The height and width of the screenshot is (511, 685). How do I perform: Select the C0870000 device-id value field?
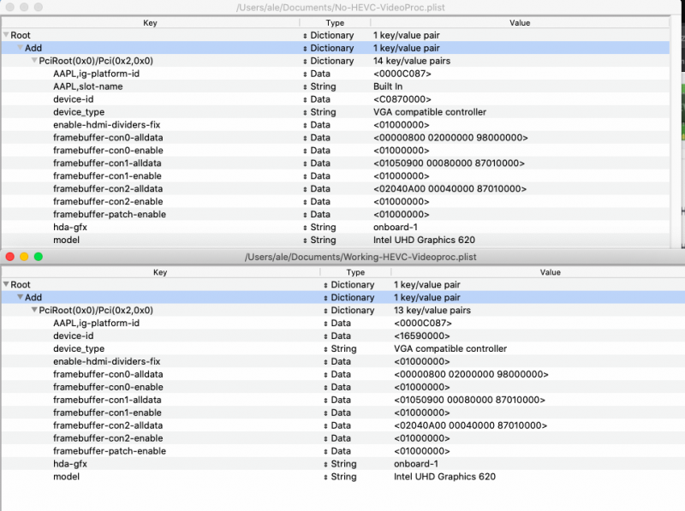click(x=402, y=99)
